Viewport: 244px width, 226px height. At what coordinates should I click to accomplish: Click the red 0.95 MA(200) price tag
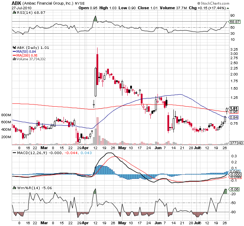click(234, 112)
